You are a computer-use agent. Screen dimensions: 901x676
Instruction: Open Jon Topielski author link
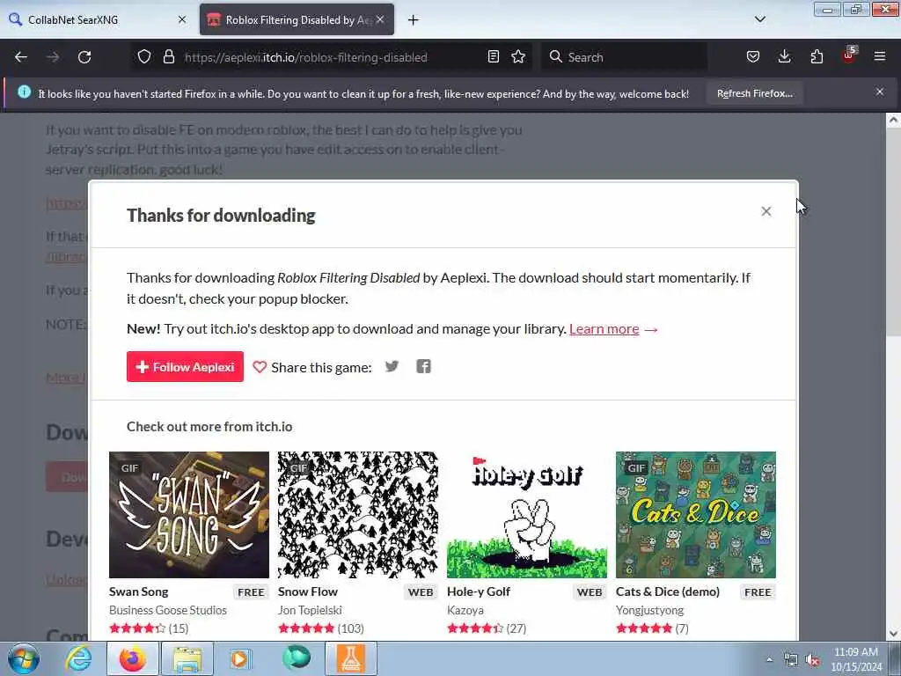click(x=310, y=610)
